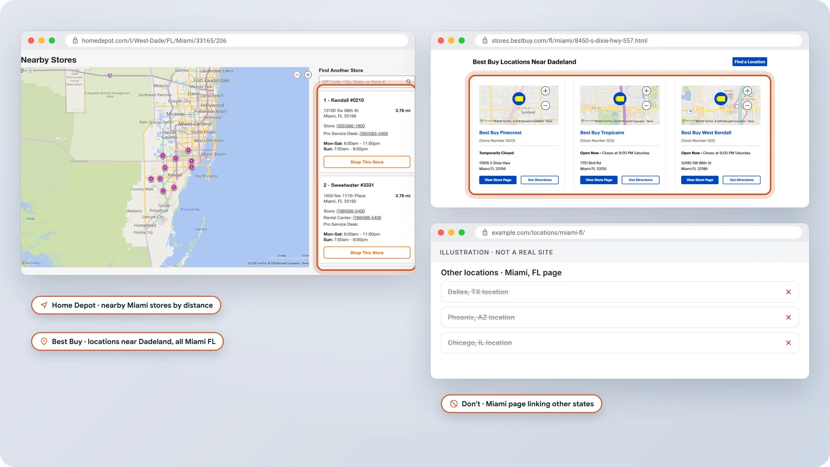The image size is (830, 467).
Task: Click the Sweetwater Rental Center phone number
Action: coord(367,218)
